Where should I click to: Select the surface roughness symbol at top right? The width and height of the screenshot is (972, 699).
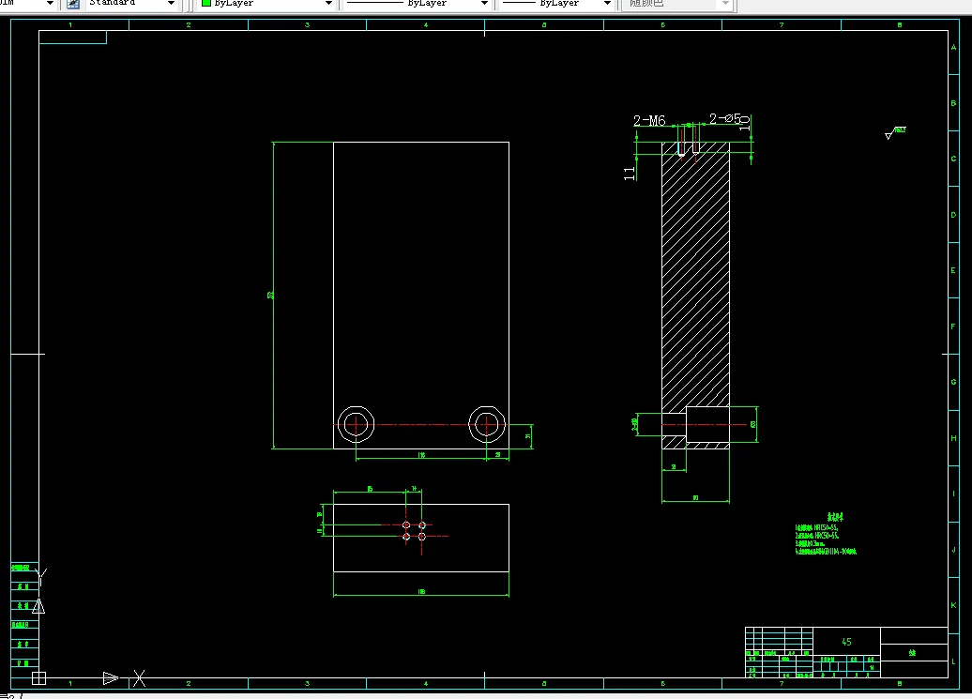895,132
